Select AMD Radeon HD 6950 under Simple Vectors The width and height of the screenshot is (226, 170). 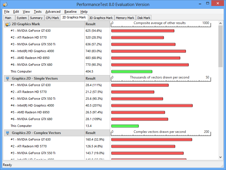point(30,112)
